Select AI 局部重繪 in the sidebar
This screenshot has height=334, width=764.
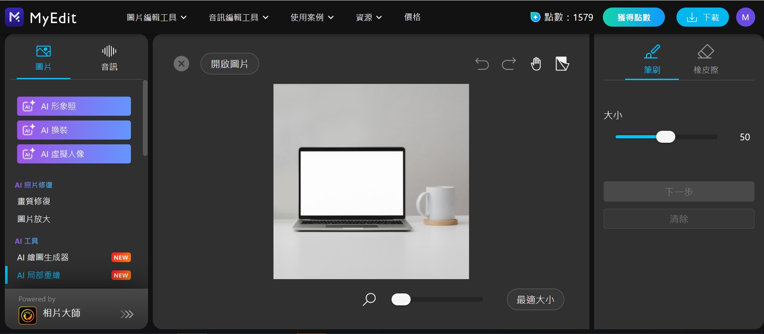(39, 275)
